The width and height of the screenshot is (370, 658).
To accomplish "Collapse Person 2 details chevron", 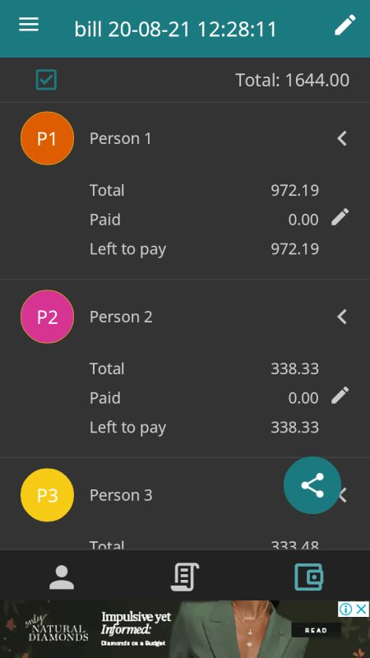I will [342, 317].
